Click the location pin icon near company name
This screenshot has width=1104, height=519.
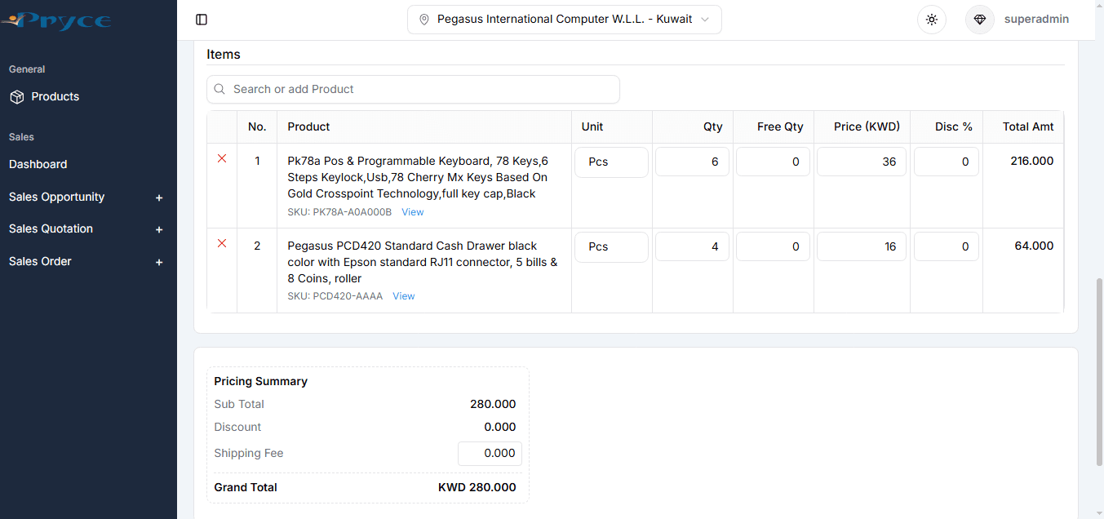pos(423,19)
